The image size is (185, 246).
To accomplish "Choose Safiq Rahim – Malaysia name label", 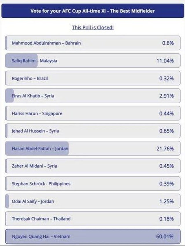I will tap(34, 61).
